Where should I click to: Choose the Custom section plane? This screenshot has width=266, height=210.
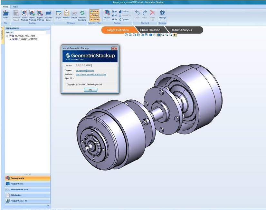coord(124,11)
